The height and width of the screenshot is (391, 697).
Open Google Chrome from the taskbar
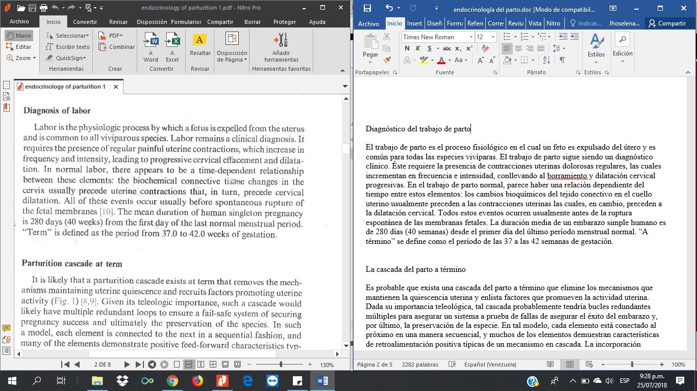(x=172, y=381)
